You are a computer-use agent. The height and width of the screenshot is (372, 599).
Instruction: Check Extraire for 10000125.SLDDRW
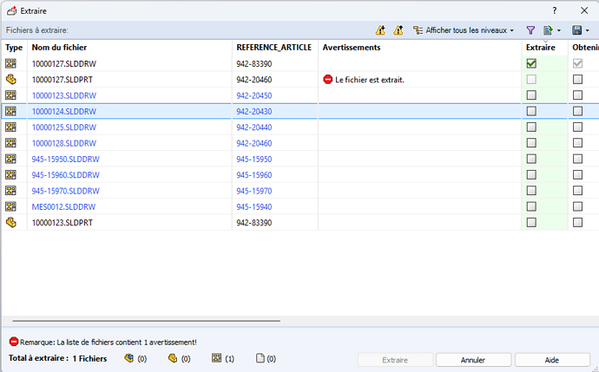[x=531, y=127]
